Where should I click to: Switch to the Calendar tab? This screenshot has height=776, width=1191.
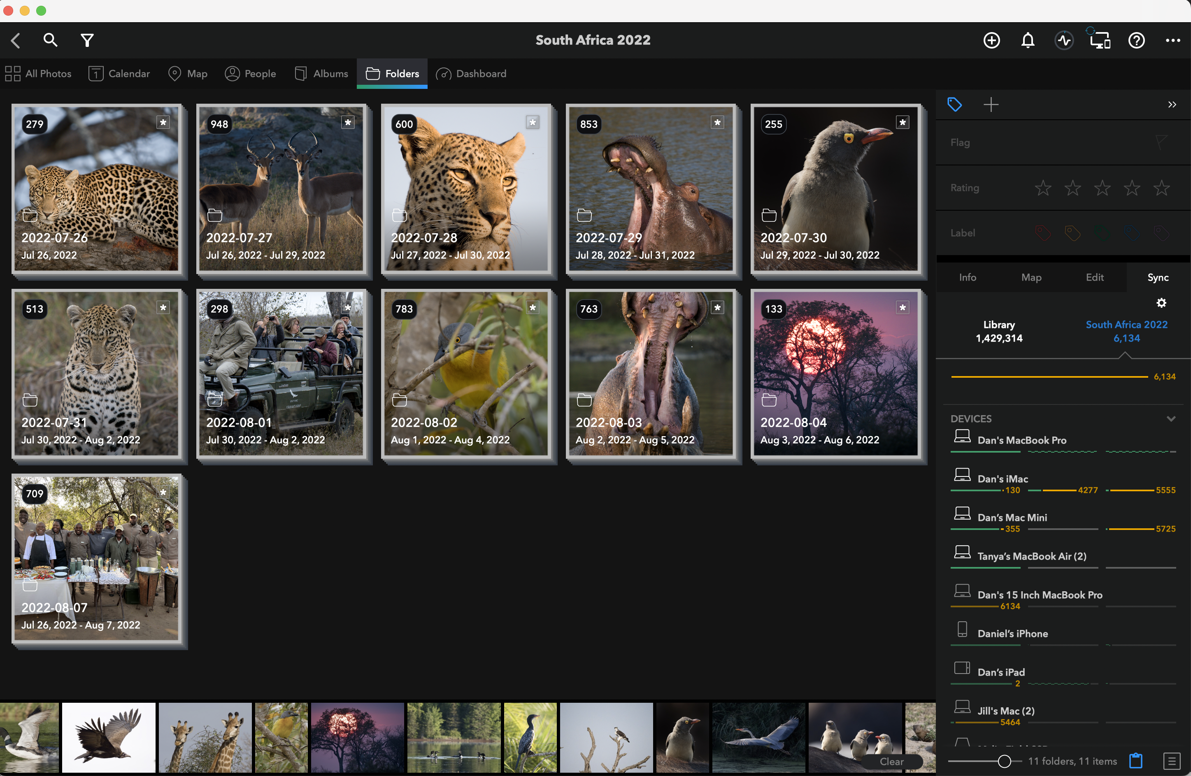pos(119,74)
